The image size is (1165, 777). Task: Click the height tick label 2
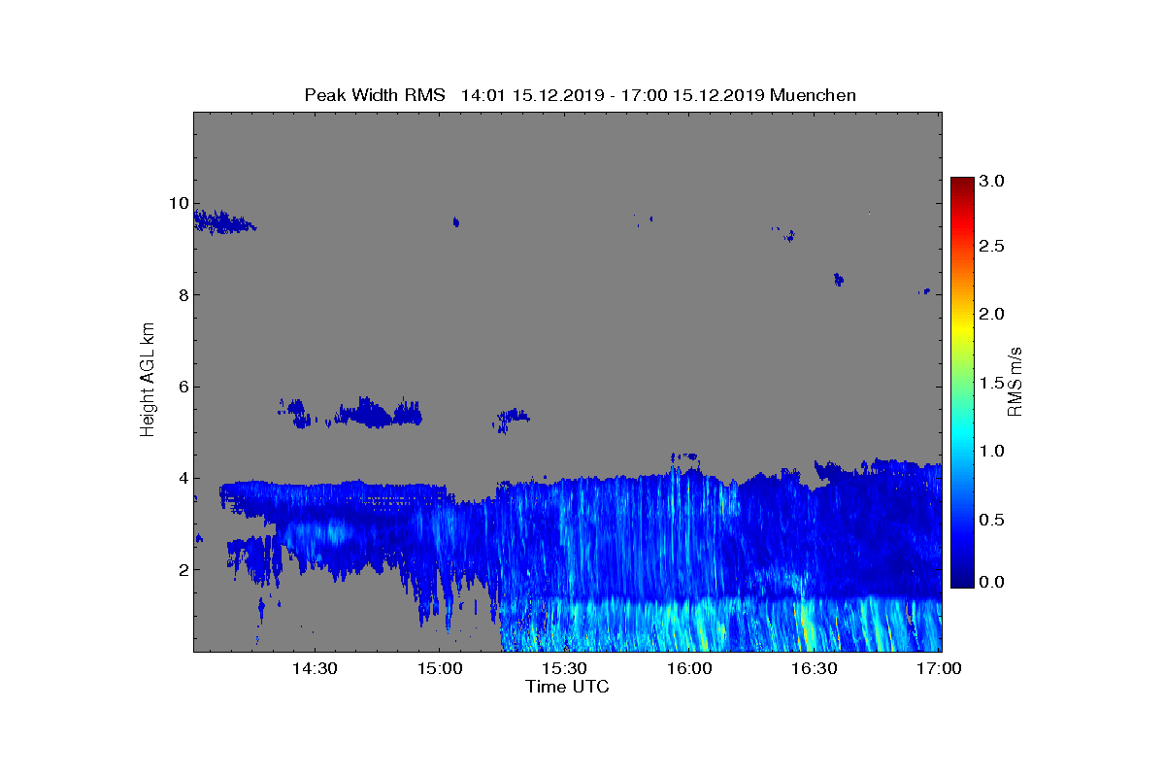coord(182,569)
